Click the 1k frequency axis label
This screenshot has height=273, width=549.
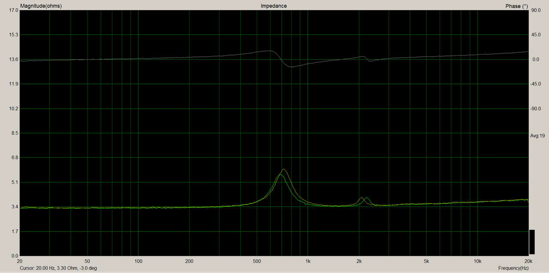tap(308, 261)
